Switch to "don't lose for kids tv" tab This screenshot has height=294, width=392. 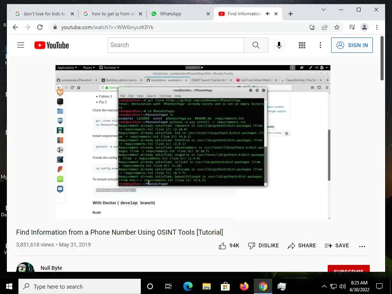[44, 14]
